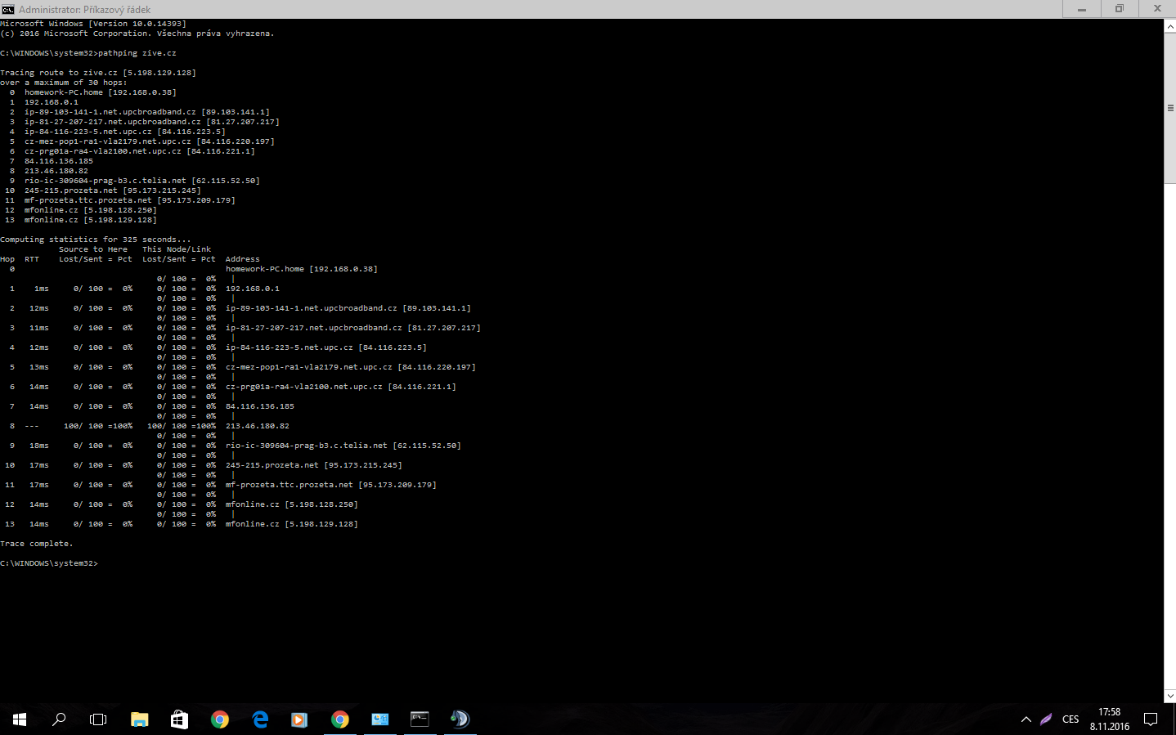The width and height of the screenshot is (1176, 735).
Task: Switch to the TeamSpeak taskbar app
Action: pyautogui.click(x=460, y=719)
